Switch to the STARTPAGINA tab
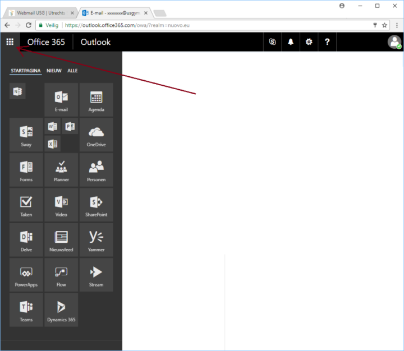The height and width of the screenshot is (351, 404). pos(26,71)
